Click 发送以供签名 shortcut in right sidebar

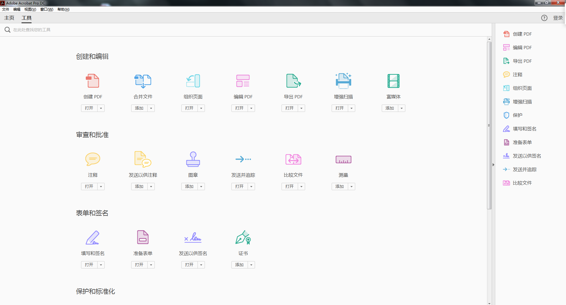(x=522, y=156)
